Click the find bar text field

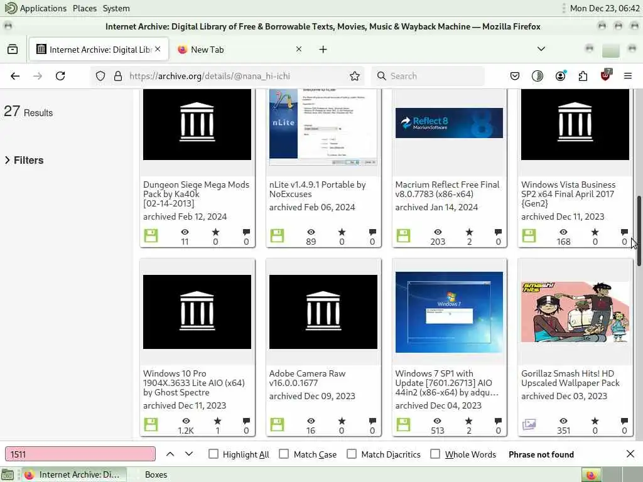click(x=80, y=454)
